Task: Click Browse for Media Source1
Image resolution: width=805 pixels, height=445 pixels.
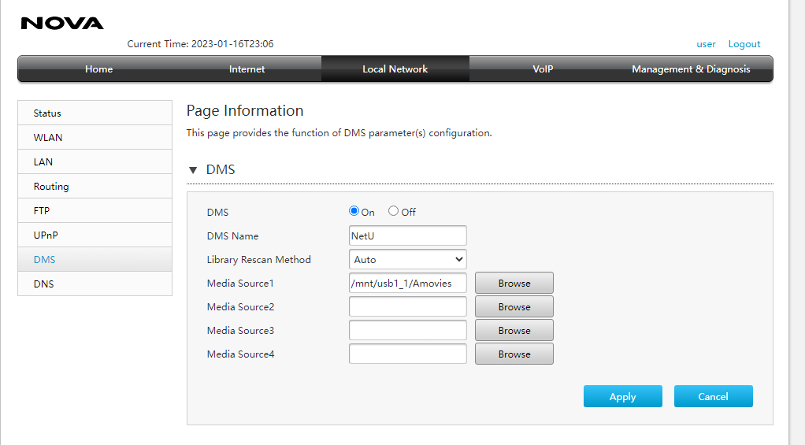Action: (514, 283)
